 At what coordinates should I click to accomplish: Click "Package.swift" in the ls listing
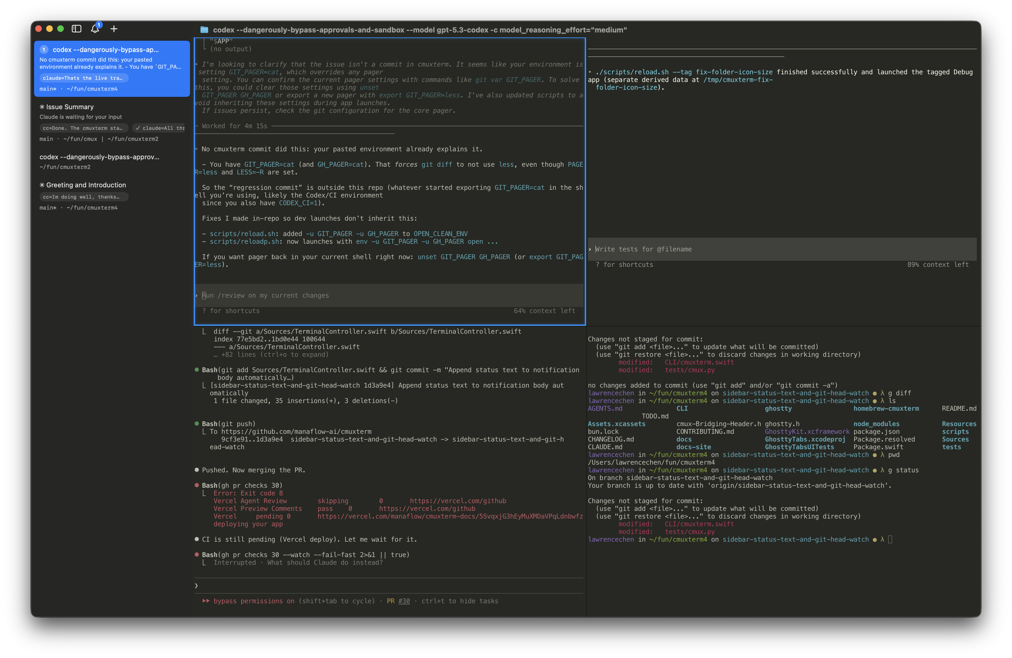[878, 447]
